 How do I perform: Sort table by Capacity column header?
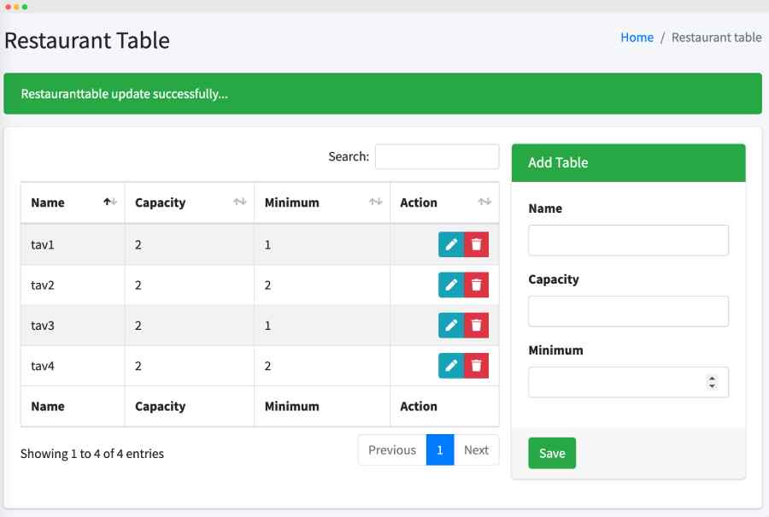190,203
